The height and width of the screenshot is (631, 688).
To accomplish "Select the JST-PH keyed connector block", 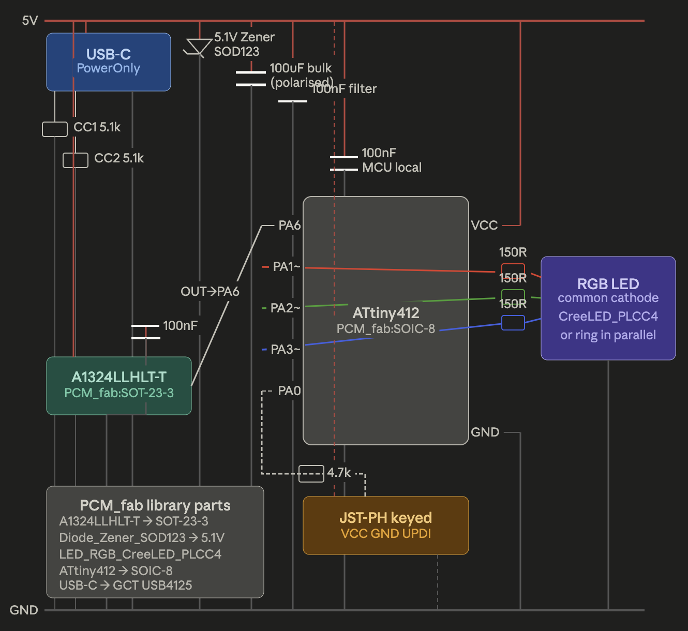I will 386,525.
